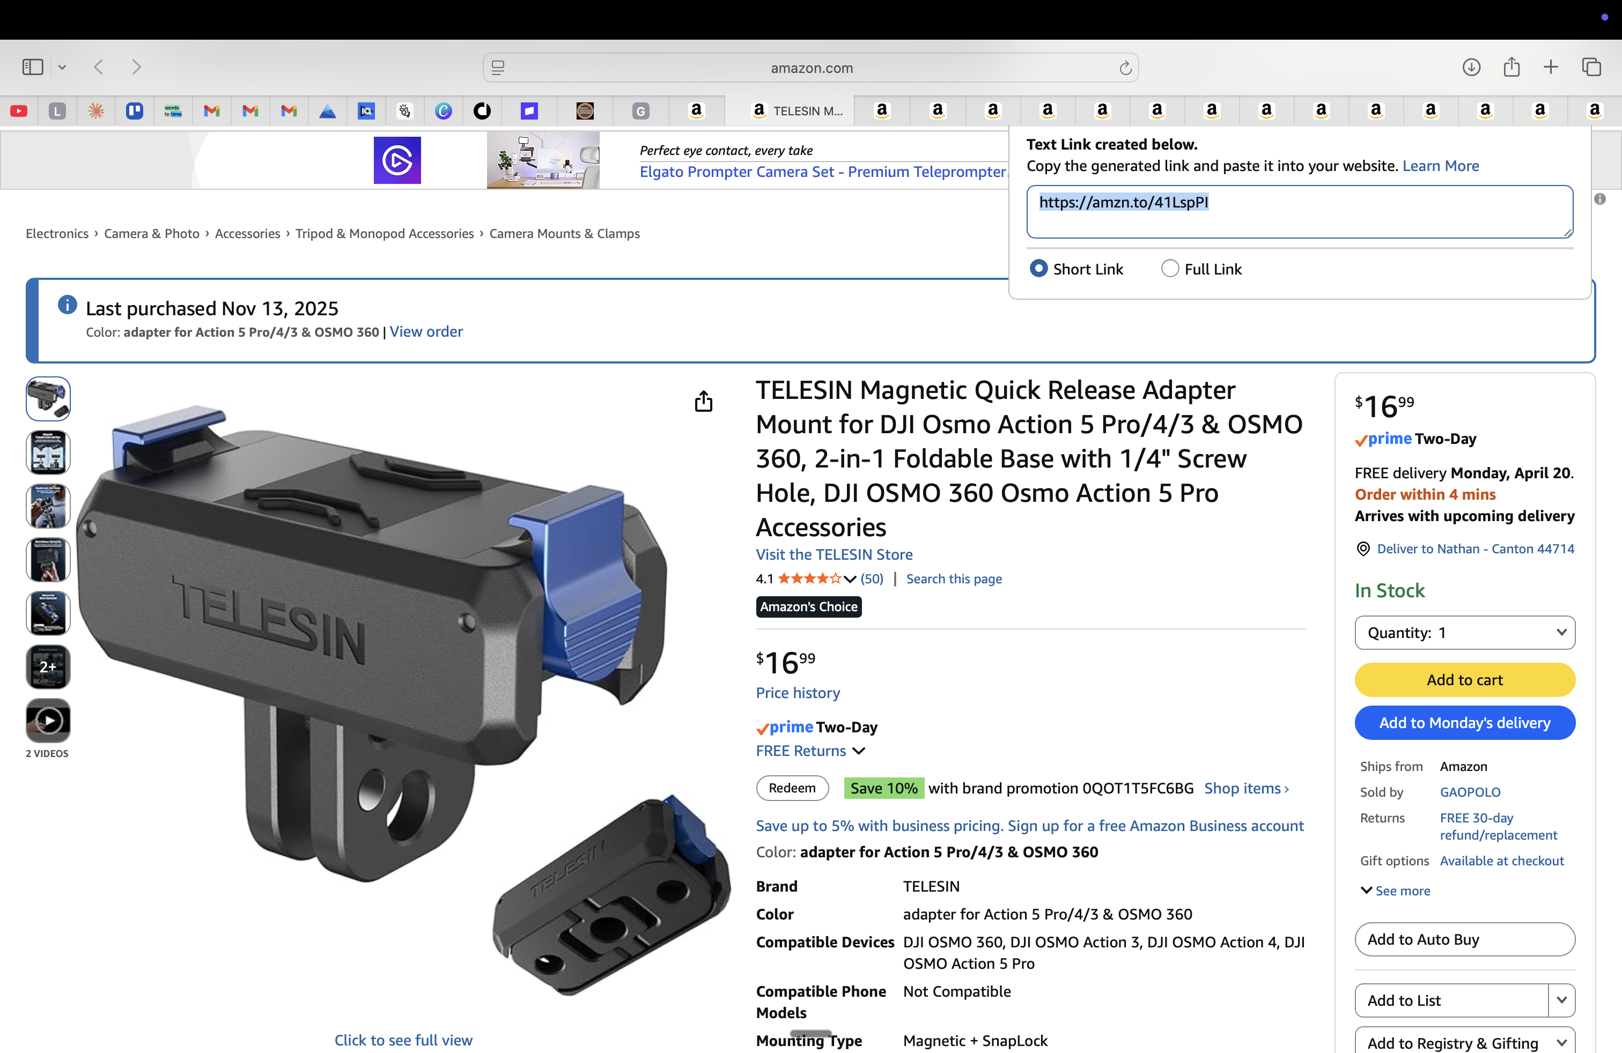Open the 2+ more images thumbnail
Screen dimensions: 1622x1053
48,667
